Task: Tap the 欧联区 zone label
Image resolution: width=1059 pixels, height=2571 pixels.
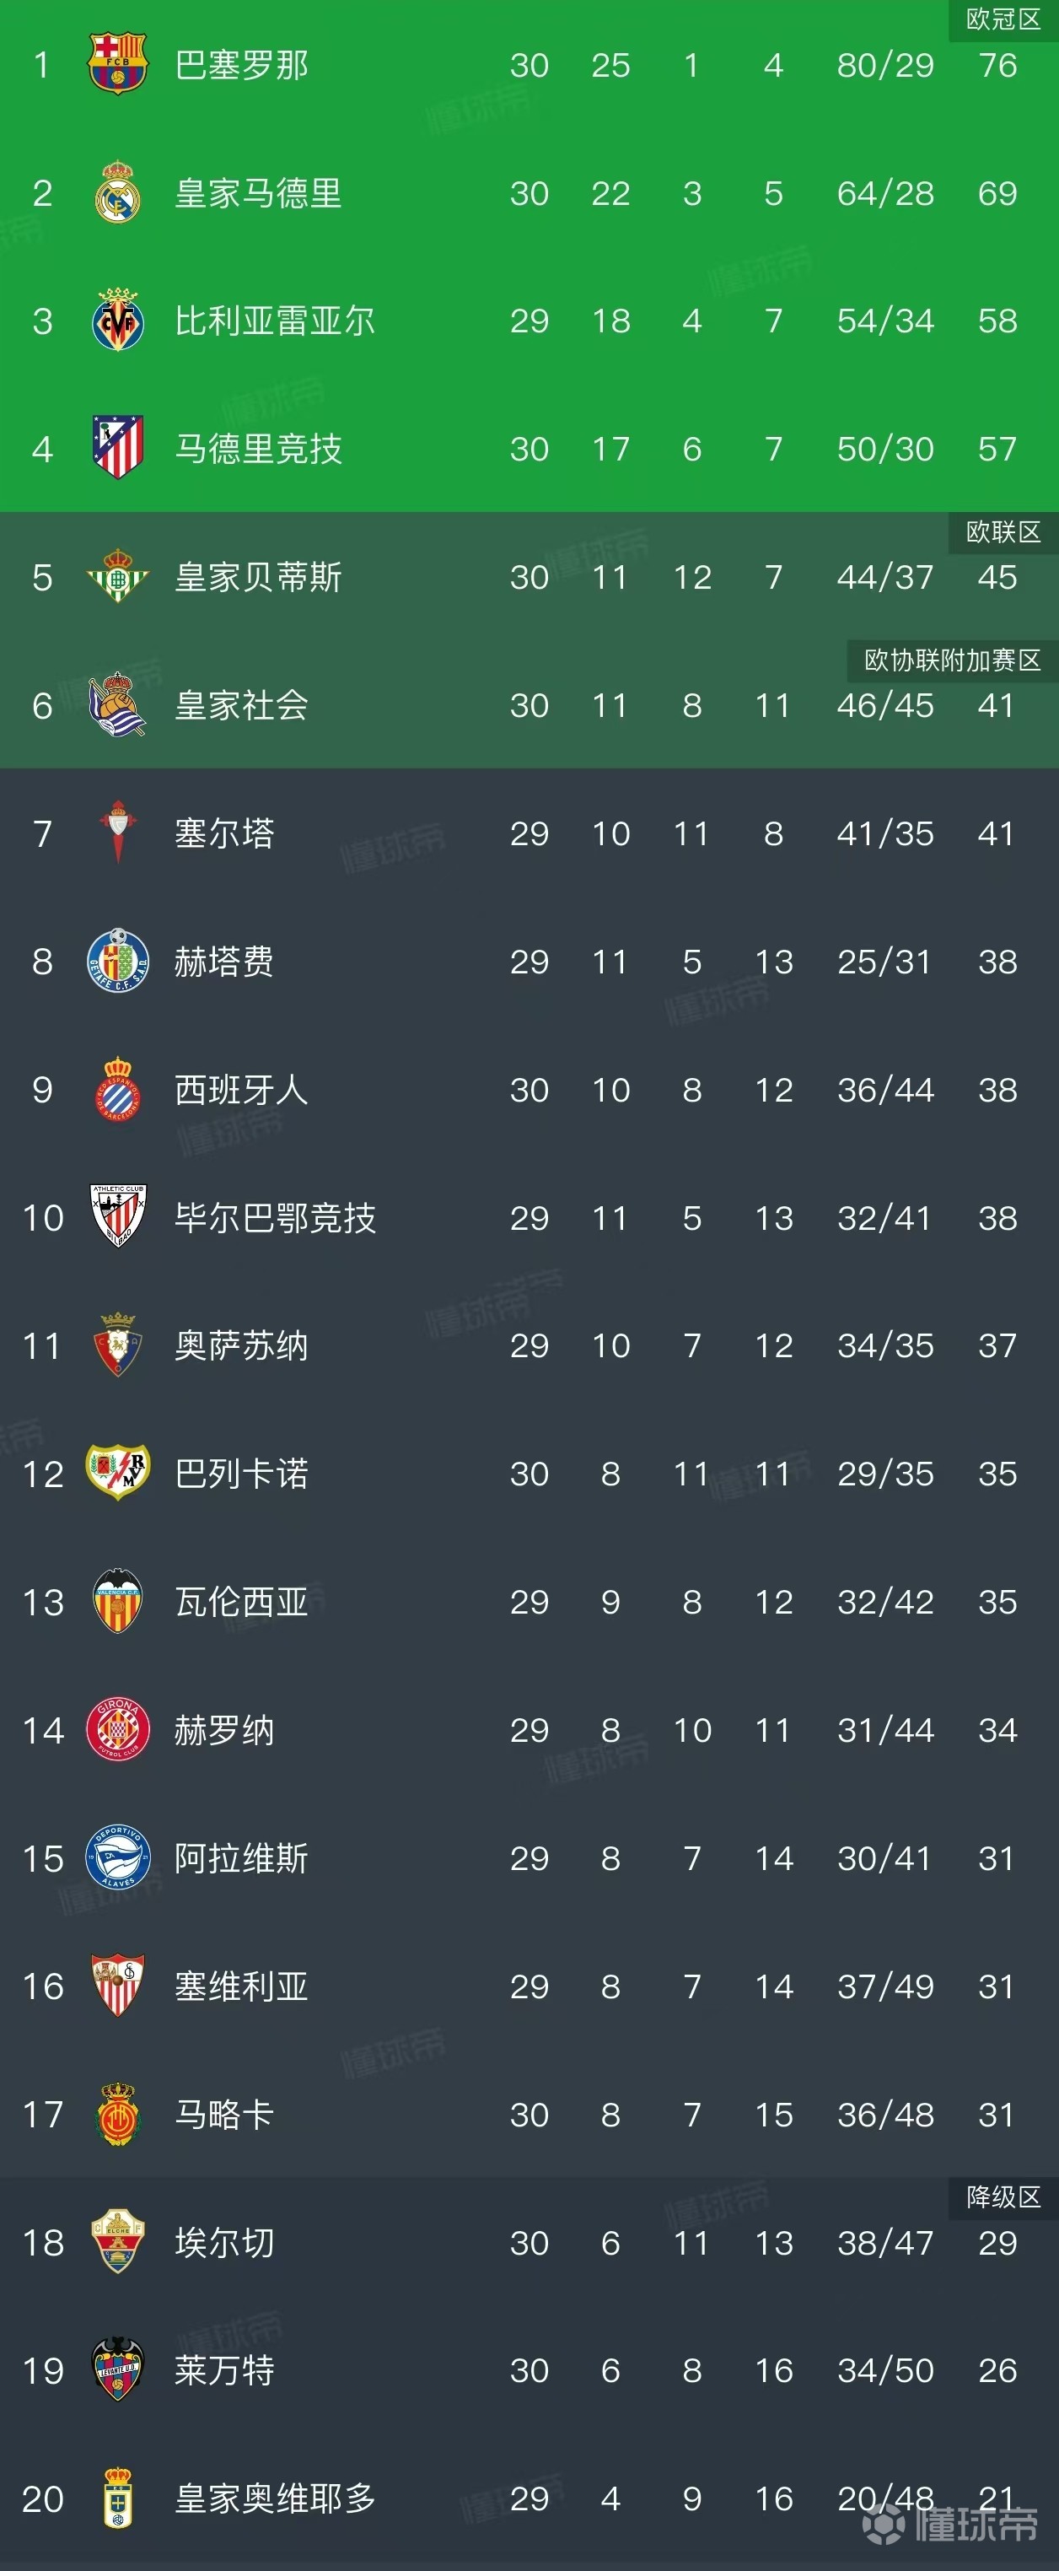Action: (x=1003, y=532)
